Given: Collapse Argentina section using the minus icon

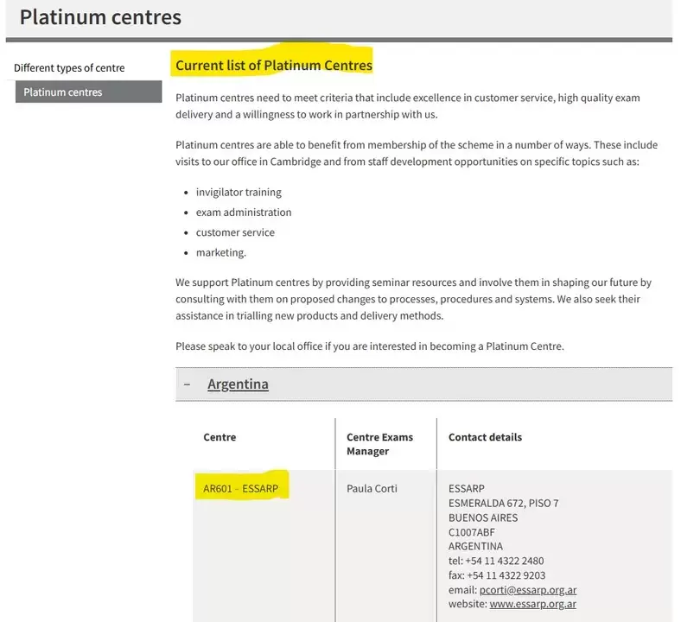Looking at the screenshot, I should point(187,384).
